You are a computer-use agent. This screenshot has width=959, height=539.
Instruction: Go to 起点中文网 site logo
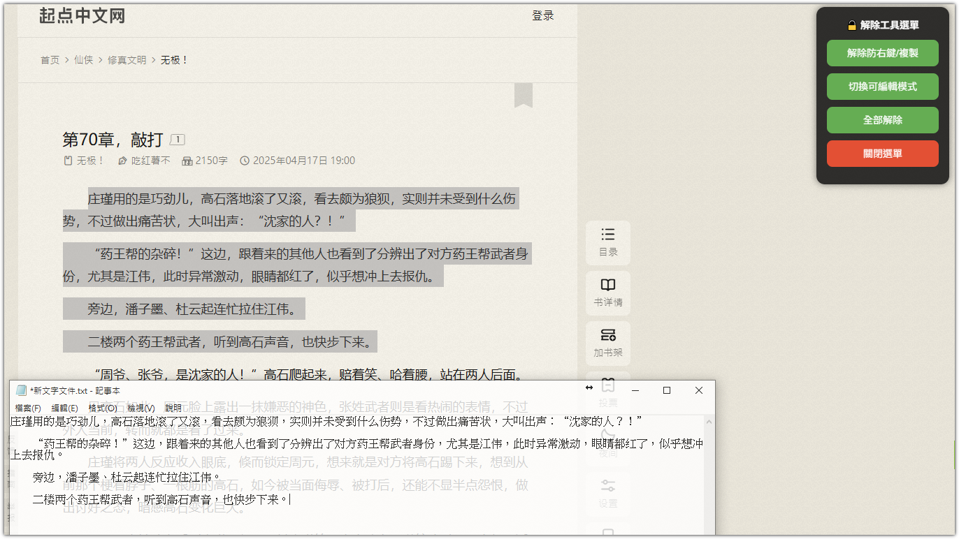pos(82,15)
